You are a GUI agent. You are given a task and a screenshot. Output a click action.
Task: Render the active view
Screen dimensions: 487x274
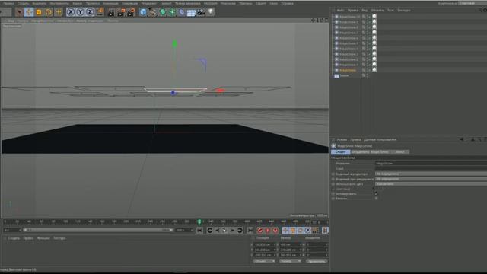(111, 12)
